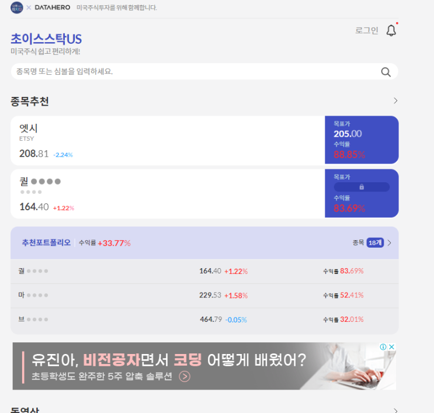Select the portfolio row priced 229.53
The height and width of the screenshot is (413, 434).
[x=204, y=296]
